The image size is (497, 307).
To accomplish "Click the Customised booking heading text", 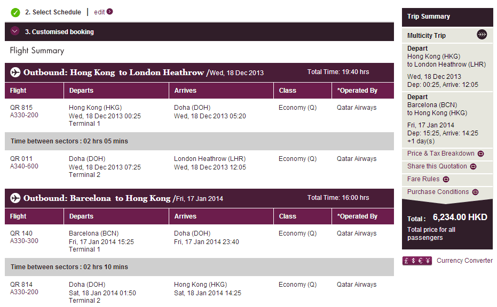I will (x=59, y=32).
